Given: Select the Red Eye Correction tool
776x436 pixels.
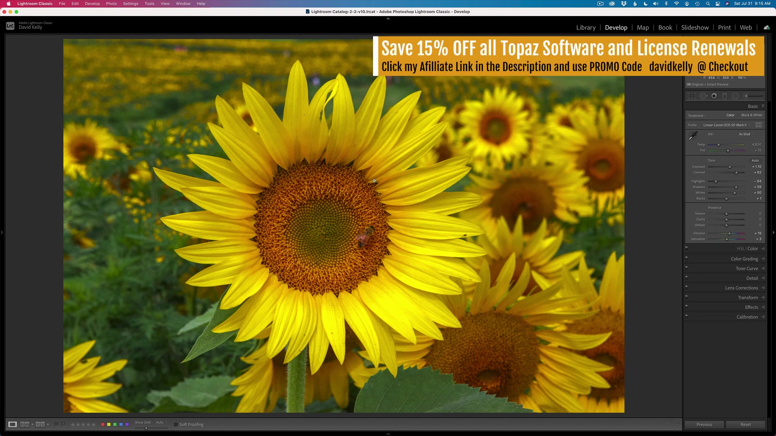Looking at the screenshot, I should coord(714,96).
